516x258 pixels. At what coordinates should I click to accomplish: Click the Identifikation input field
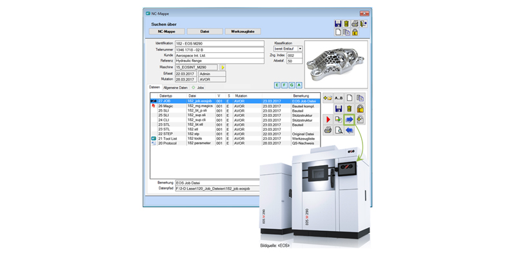click(219, 43)
